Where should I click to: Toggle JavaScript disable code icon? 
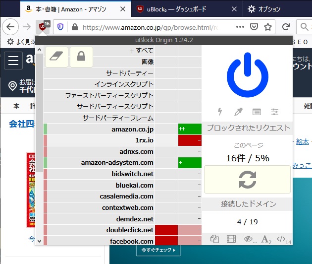(284, 239)
